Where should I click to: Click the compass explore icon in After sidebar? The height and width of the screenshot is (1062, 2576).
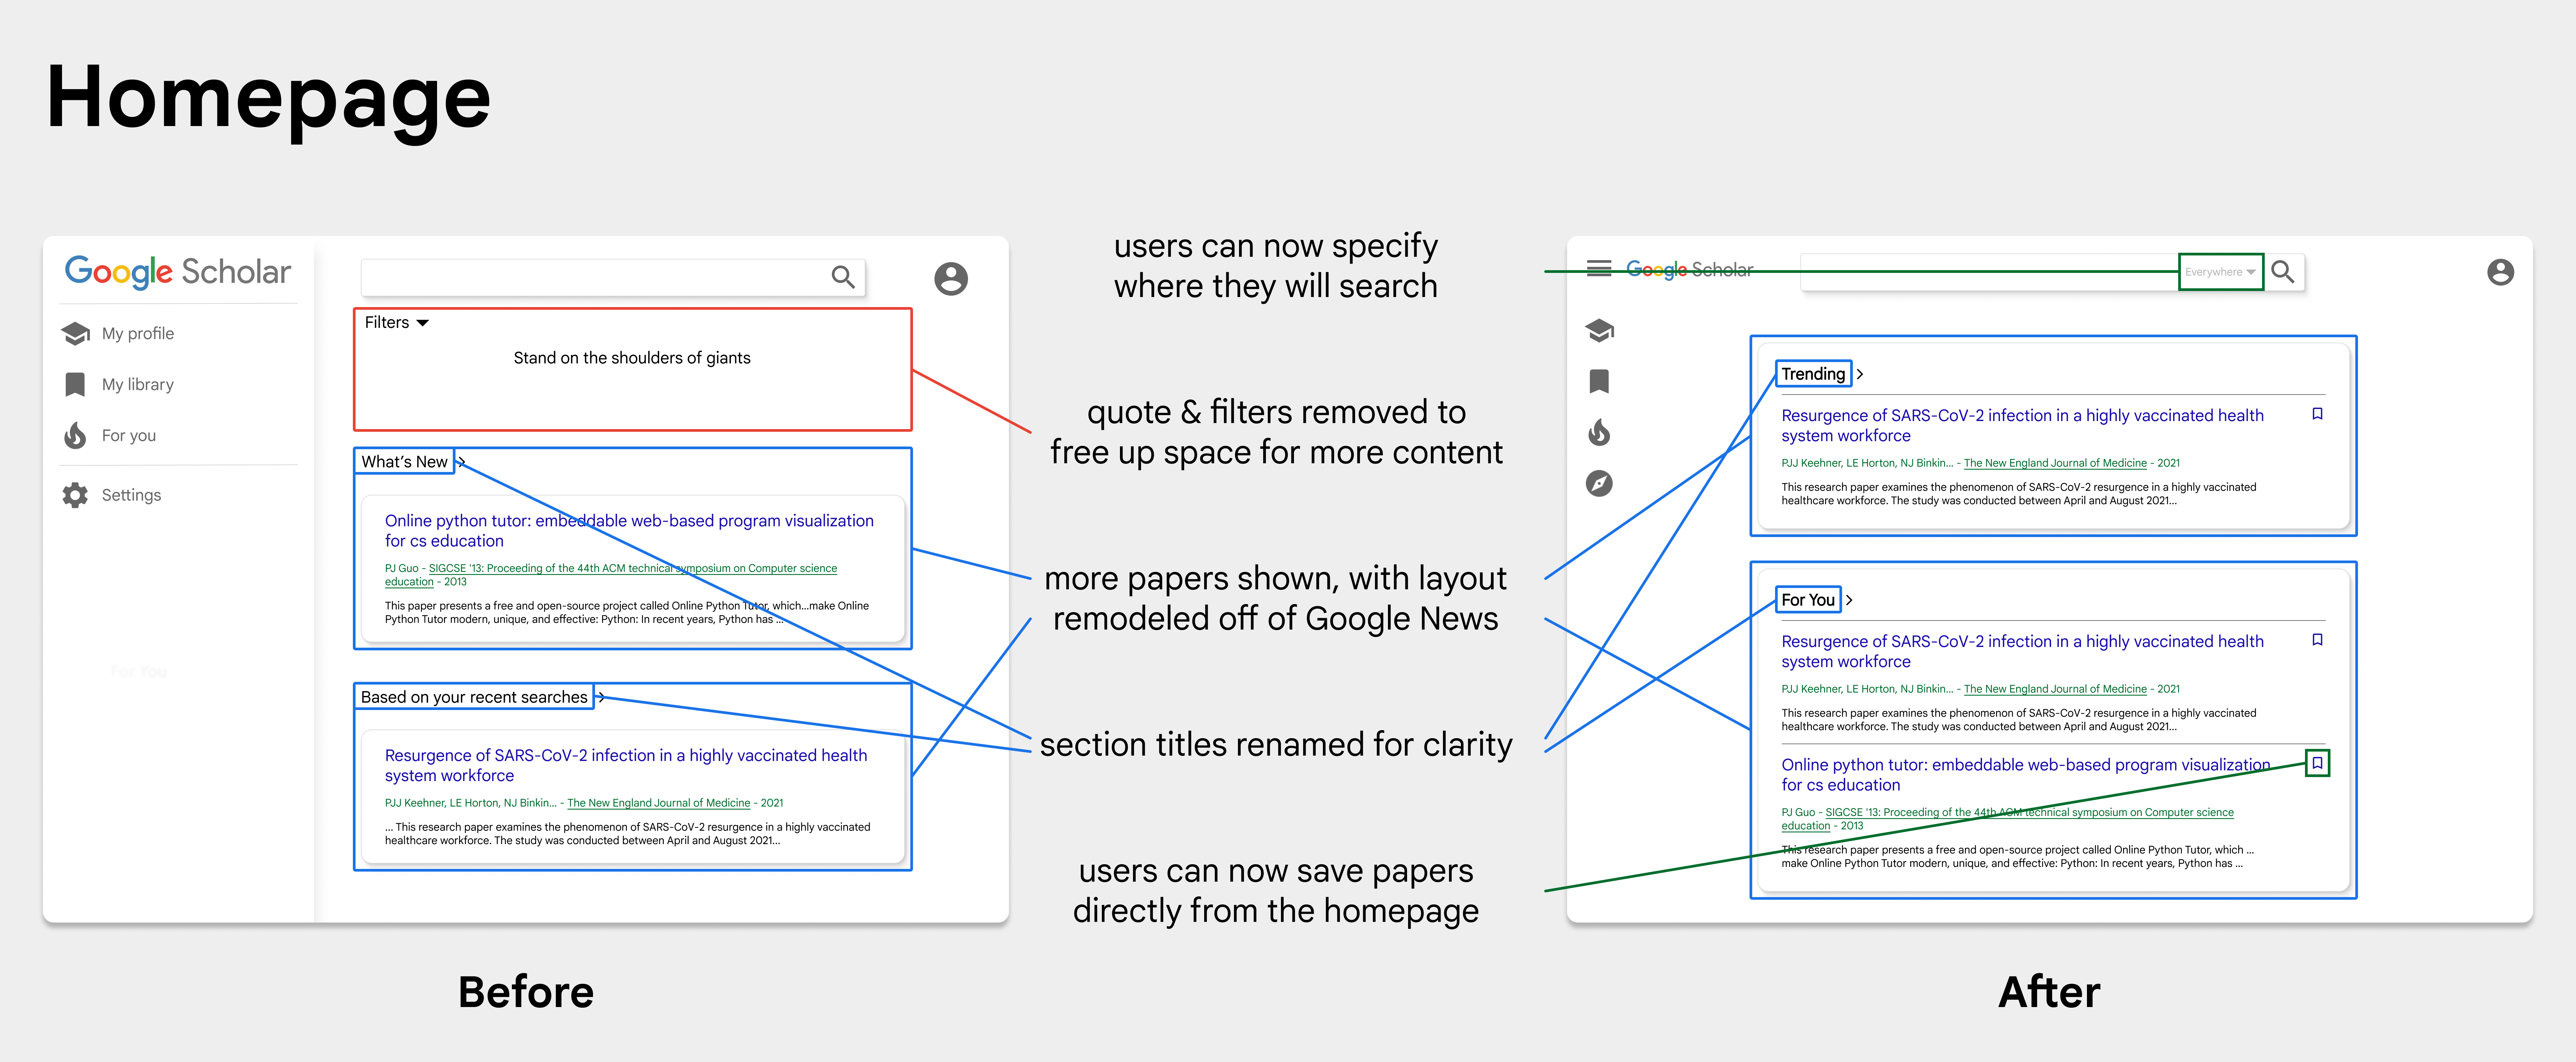tap(1599, 483)
